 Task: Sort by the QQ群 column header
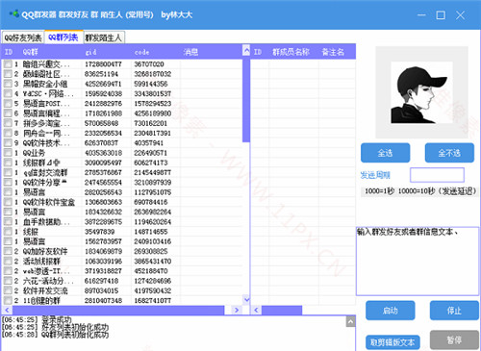point(30,52)
